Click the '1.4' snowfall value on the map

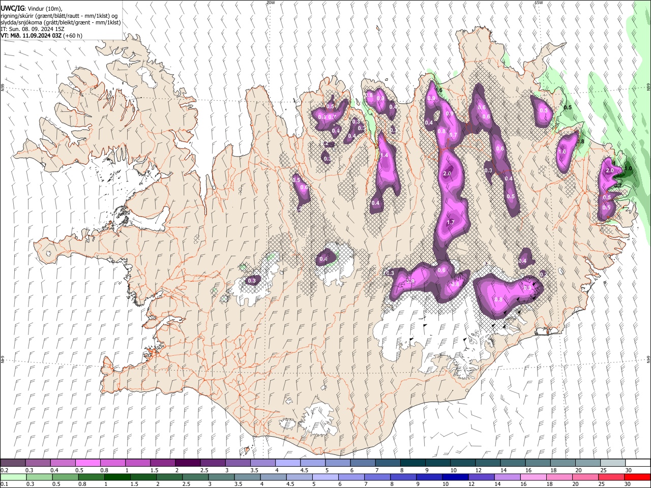(x=384, y=156)
